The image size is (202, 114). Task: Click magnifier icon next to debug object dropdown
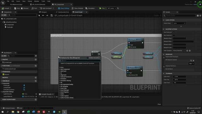[x=118, y=8]
